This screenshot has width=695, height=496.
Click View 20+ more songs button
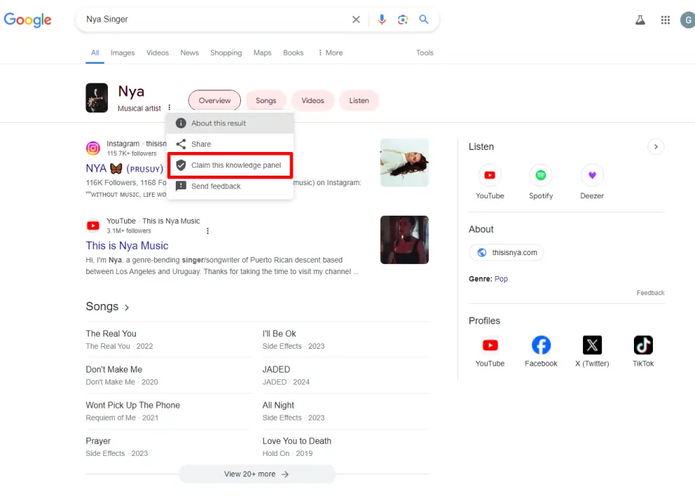257,474
